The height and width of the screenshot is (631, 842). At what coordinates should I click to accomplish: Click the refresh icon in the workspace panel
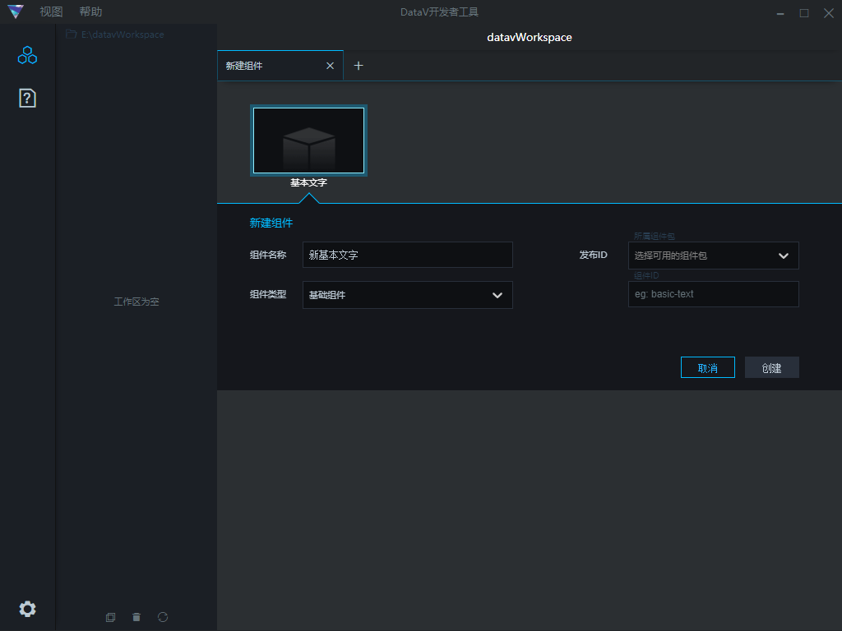click(163, 617)
